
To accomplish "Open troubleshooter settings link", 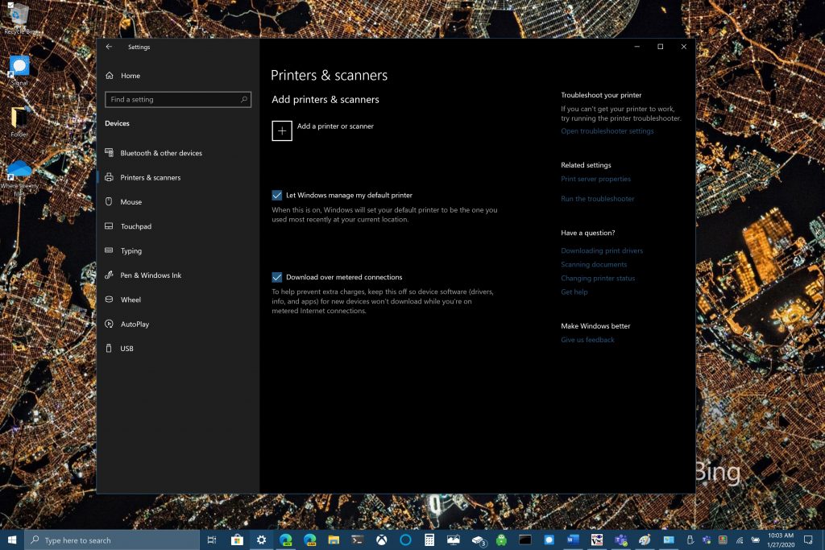I will pyautogui.click(x=607, y=131).
